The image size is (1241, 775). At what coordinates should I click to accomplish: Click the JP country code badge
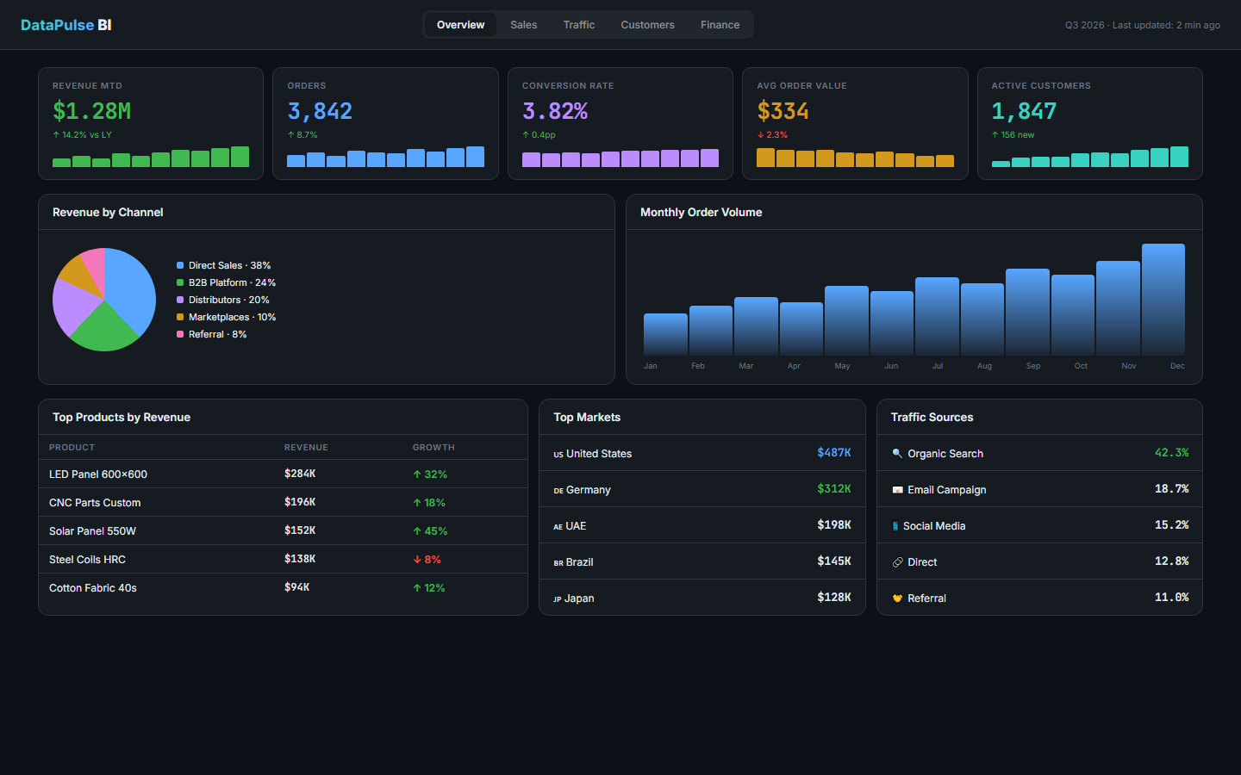coord(558,599)
